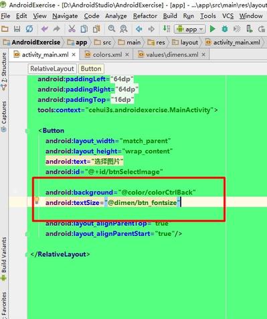
Task: Click fold marker beside layout_alignParentStart line
Action: coord(27,234)
